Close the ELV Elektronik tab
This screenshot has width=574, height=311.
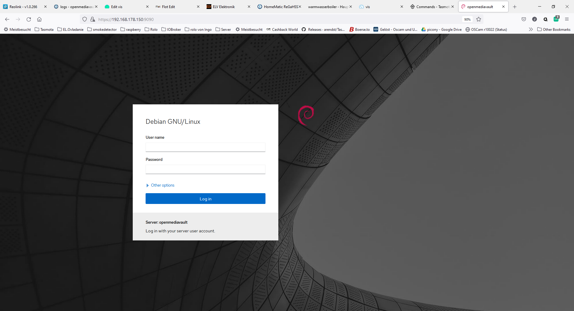point(249,7)
